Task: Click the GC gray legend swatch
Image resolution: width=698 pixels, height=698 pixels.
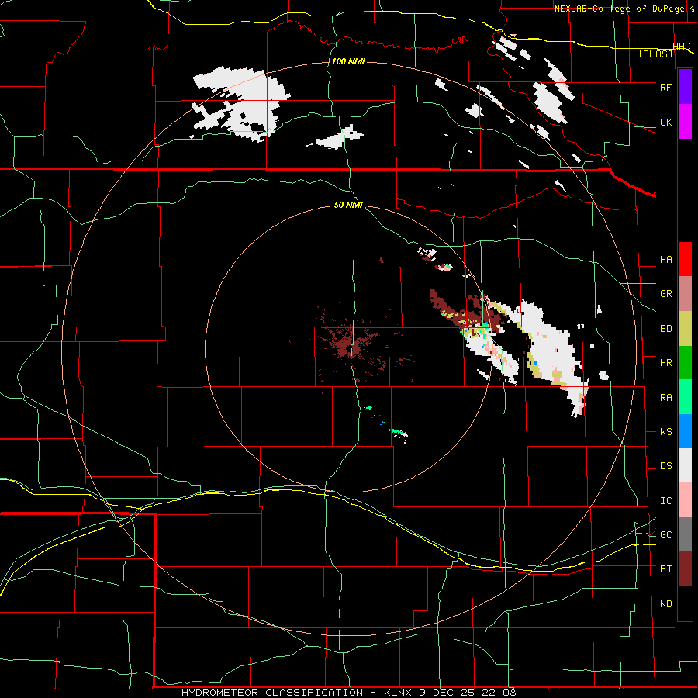Action: 685,534
